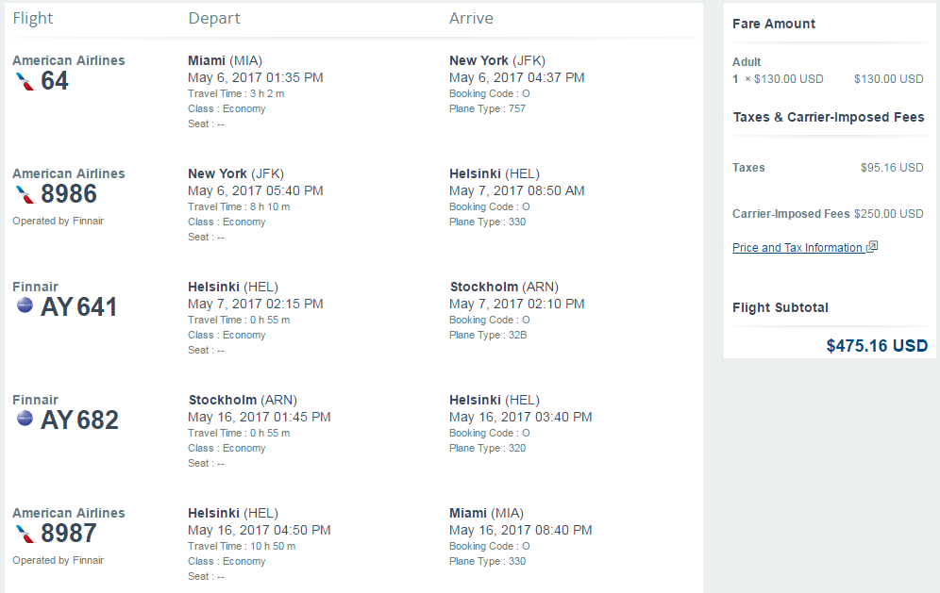Screen dimensions: 940x593
Task: Click the Finnair logo beside AY 682
Action: (25, 418)
